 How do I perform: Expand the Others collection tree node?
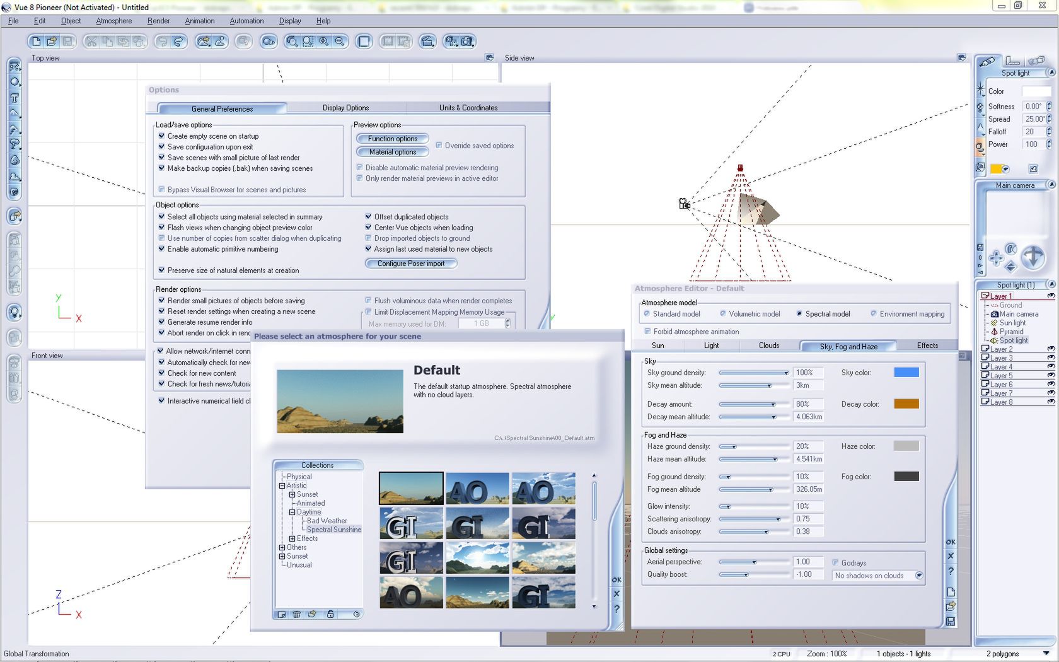pos(282,547)
